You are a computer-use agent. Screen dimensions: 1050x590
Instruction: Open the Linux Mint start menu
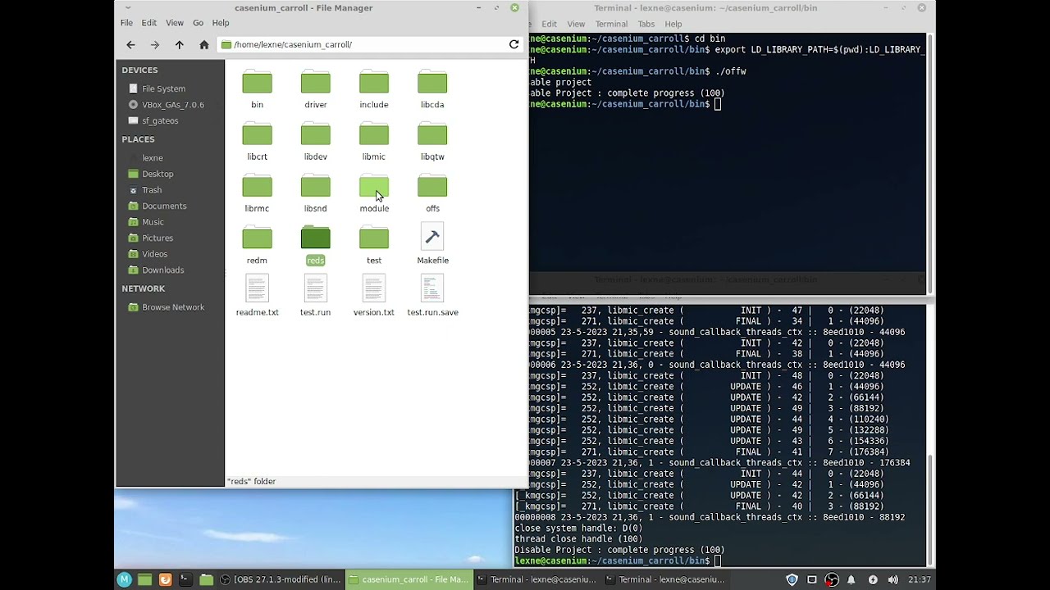(x=124, y=579)
